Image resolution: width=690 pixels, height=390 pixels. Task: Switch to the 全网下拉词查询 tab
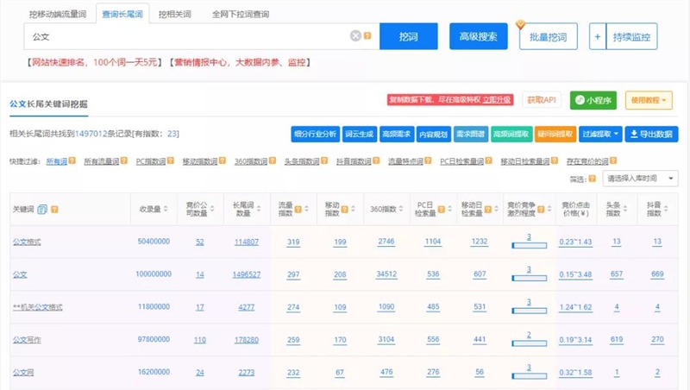[240, 14]
